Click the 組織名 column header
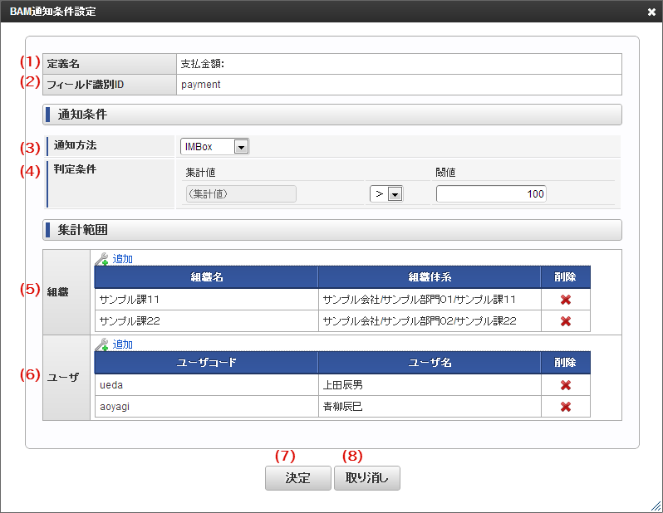This screenshot has height=513, width=663. click(206, 277)
